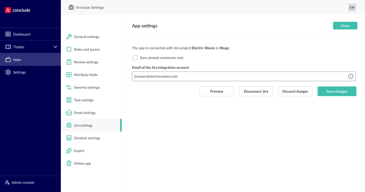Open the info tooltip beside the email field
Image resolution: width=365 pixels, height=192 pixels.
click(351, 76)
